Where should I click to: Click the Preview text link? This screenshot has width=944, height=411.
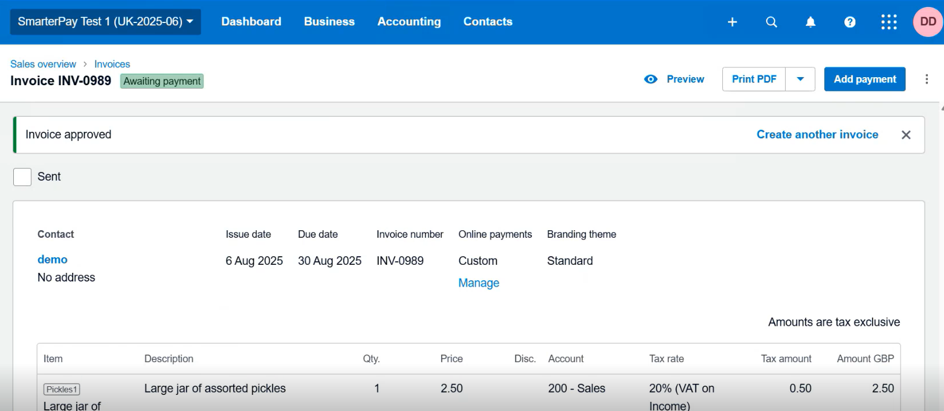(x=685, y=79)
